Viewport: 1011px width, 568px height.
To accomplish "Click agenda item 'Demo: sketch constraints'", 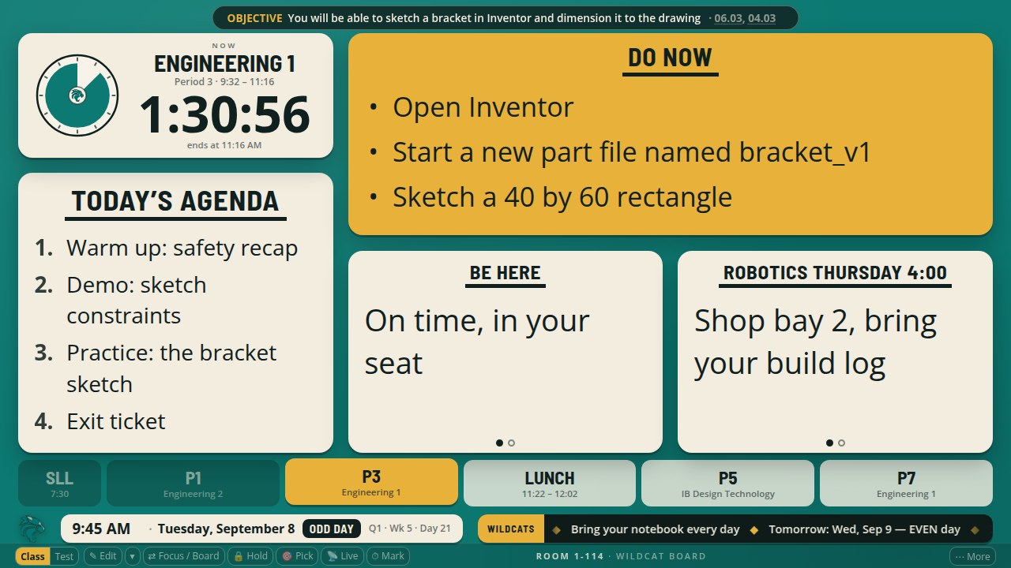I will click(x=137, y=301).
